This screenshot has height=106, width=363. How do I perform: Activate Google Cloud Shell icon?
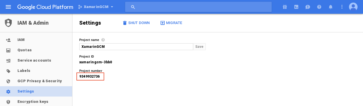296,7
